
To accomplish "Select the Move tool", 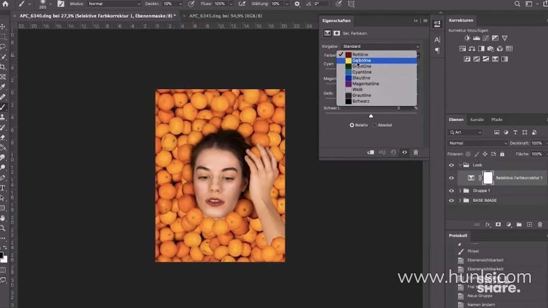I will point(3,26).
